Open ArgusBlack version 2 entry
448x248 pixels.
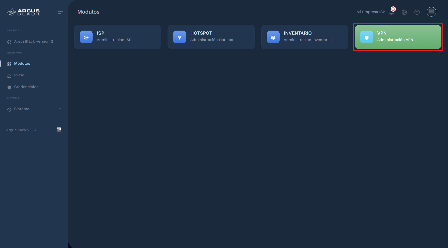click(34, 41)
